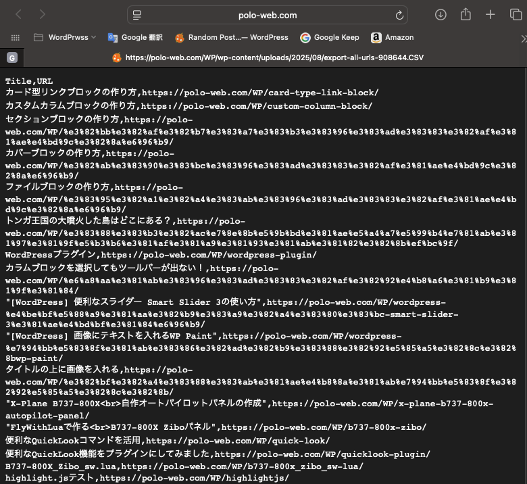Screen dimensions: 527x484
Task: Open the favorites grid icon
Action: click(x=16, y=38)
